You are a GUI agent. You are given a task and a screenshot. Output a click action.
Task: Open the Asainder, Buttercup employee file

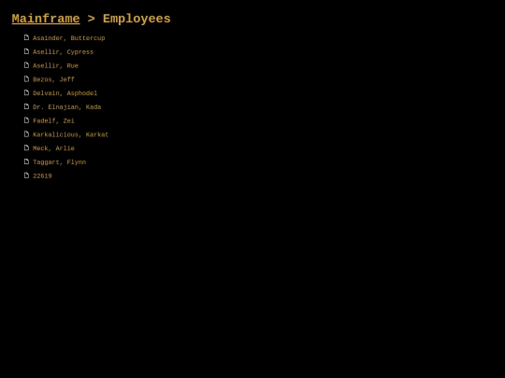69,38
